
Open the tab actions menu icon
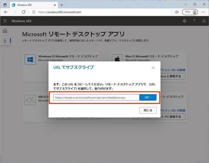click(x=5, y=5)
